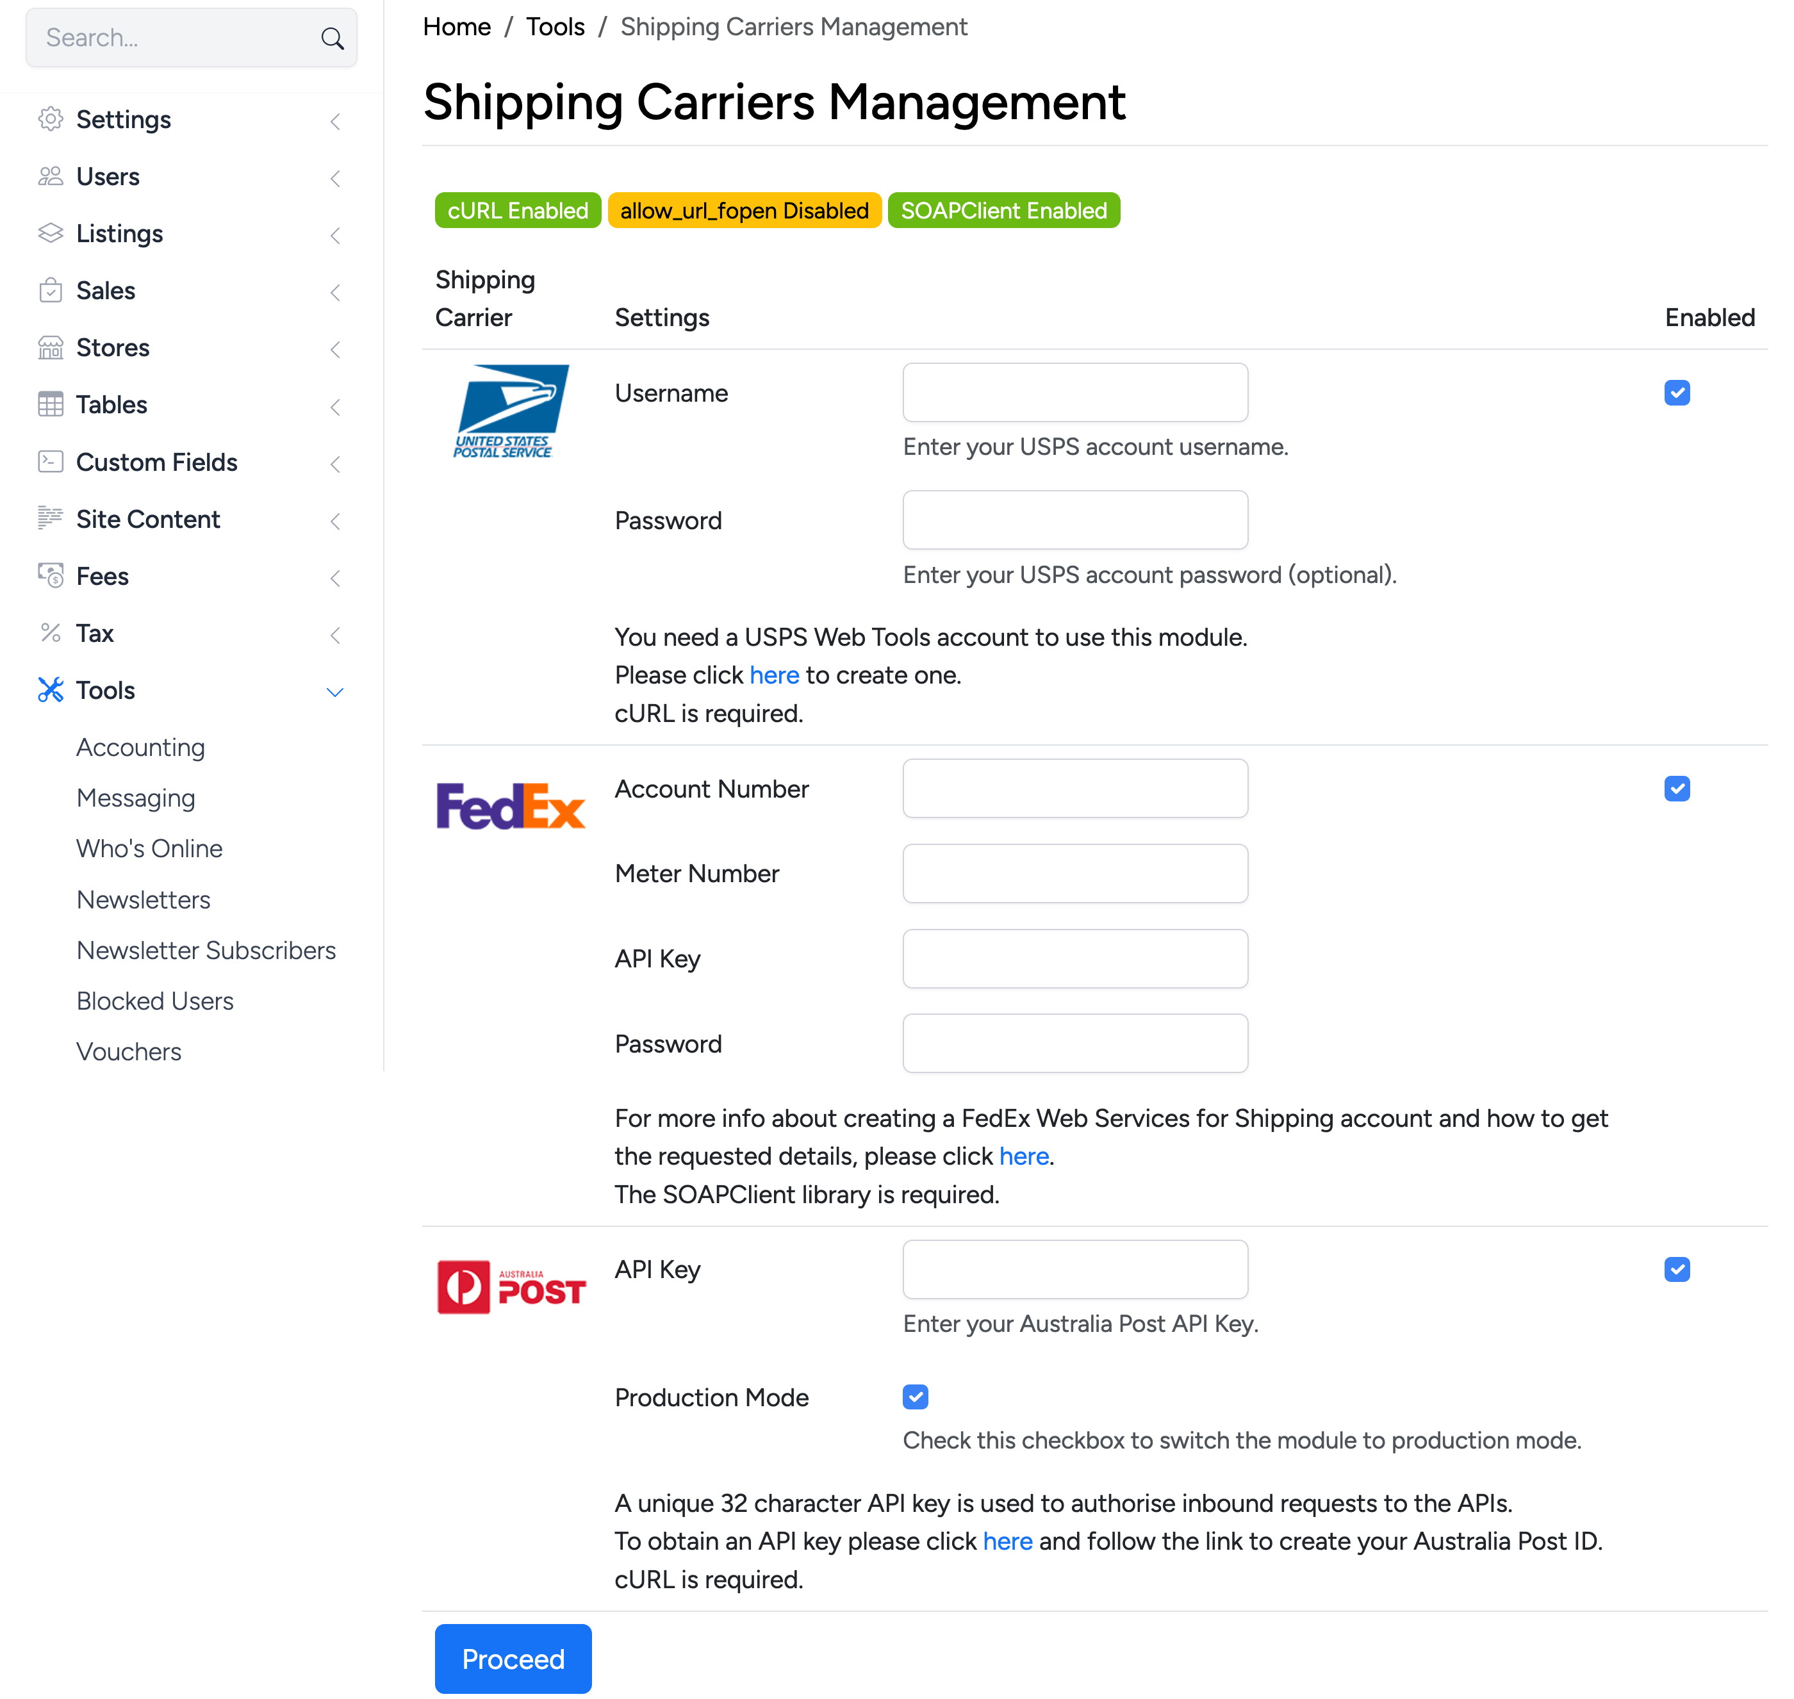Click the Stores shop icon
The image size is (1794, 1699).
[x=51, y=348]
